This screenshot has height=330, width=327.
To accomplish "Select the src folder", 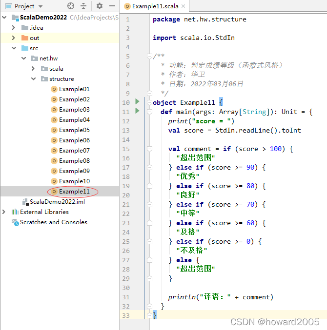I will coord(30,48).
